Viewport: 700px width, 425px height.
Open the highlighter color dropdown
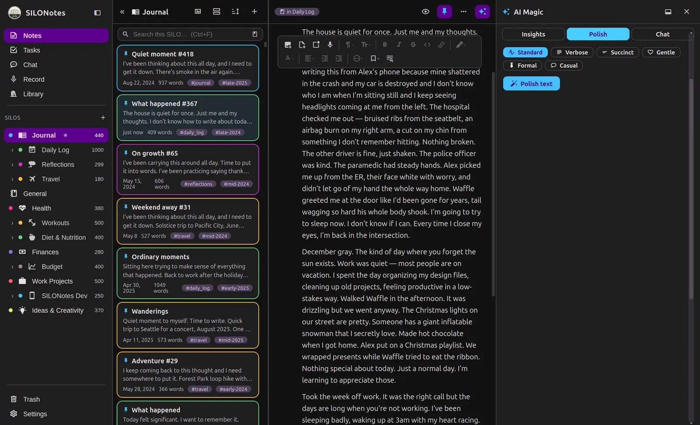click(x=460, y=45)
